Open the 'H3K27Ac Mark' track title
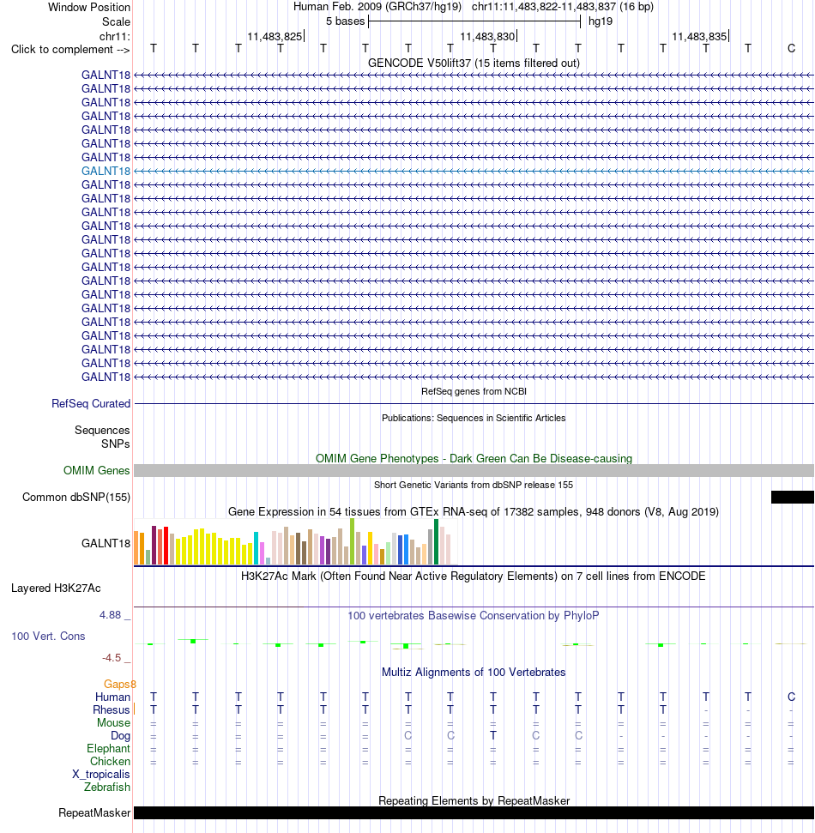815x833 pixels. (x=473, y=576)
